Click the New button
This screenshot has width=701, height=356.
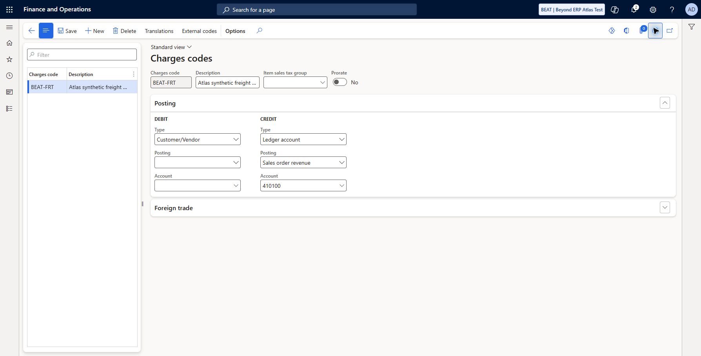click(x=94, y=31)
